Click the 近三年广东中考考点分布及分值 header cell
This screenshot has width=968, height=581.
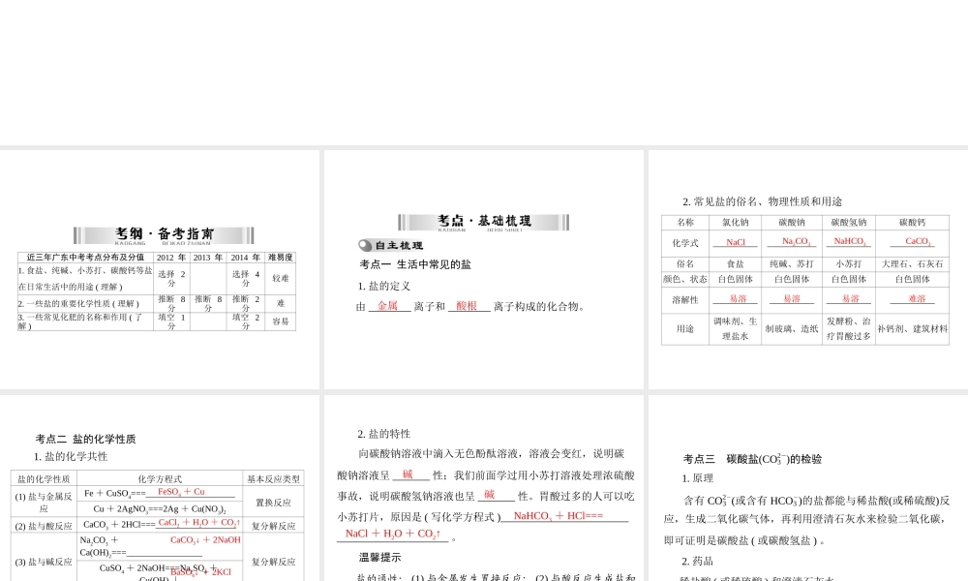click(x=85, y=258)
